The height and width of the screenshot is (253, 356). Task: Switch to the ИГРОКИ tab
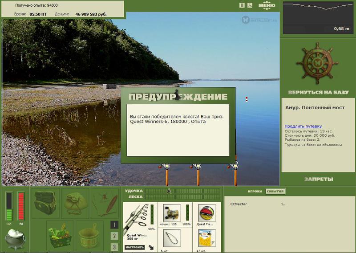255,192
